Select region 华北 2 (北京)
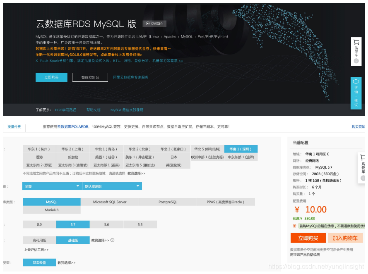Image resolution: width=368 pixels, height=274 pixels. [140, 149]
